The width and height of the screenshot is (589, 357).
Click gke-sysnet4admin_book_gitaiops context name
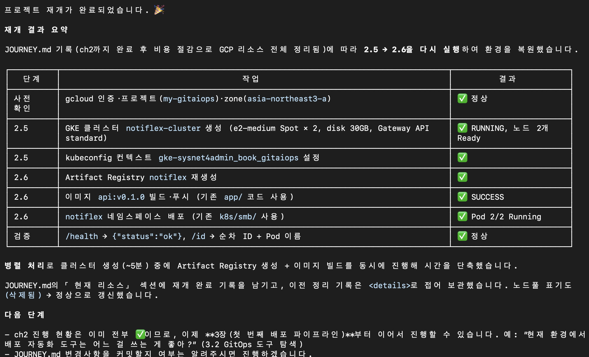coord(228,158)
